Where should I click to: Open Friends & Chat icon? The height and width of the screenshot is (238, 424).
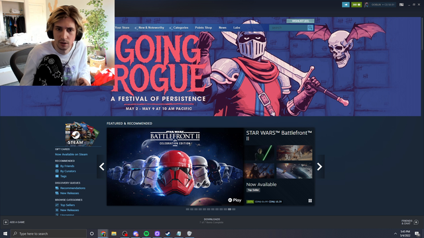(x=416, y=222)
